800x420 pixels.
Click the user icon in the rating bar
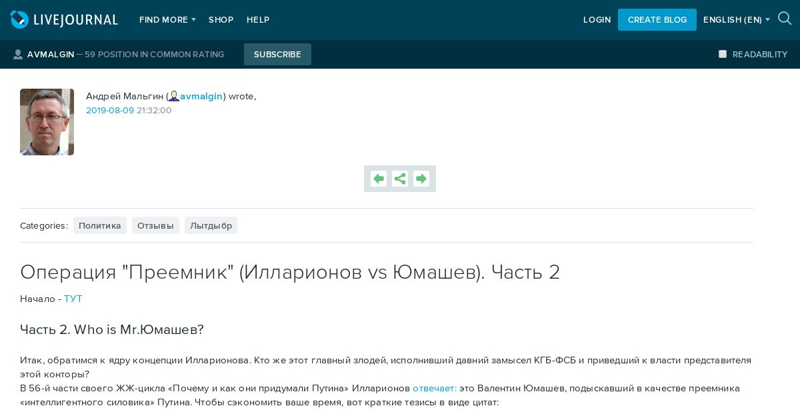pyautogui.click(x=18, y=55)
